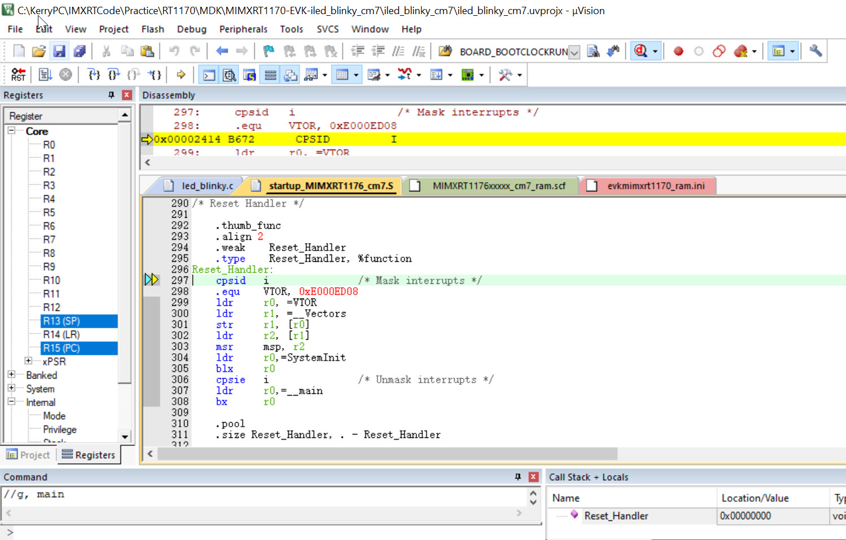The image size is (846, 540).
Task: Click the Step Over debug icon
Action: click(x=114, y=74)
